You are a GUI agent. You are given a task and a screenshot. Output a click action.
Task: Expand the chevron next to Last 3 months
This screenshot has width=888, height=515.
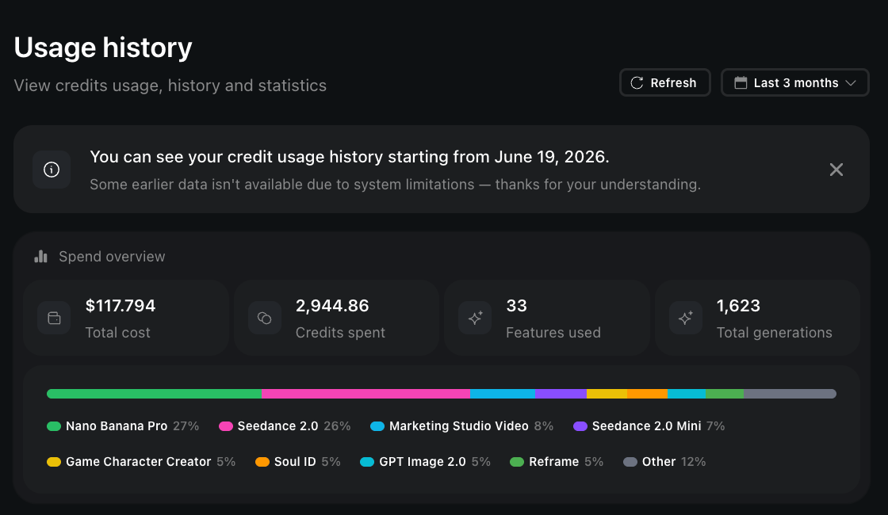(851, 82)
